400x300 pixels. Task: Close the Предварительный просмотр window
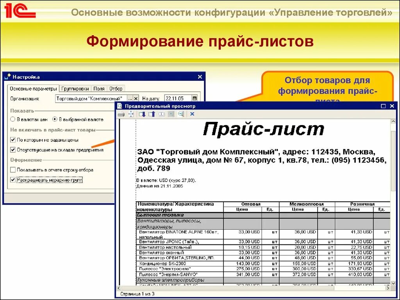point(392,106)
